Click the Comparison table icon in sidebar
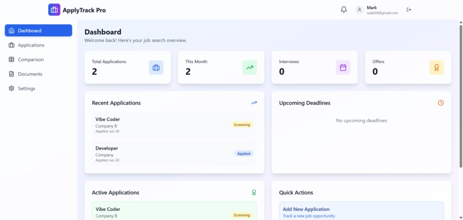 11,60
